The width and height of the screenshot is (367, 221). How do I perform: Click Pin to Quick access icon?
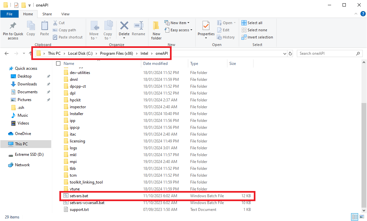click(13, 25)
